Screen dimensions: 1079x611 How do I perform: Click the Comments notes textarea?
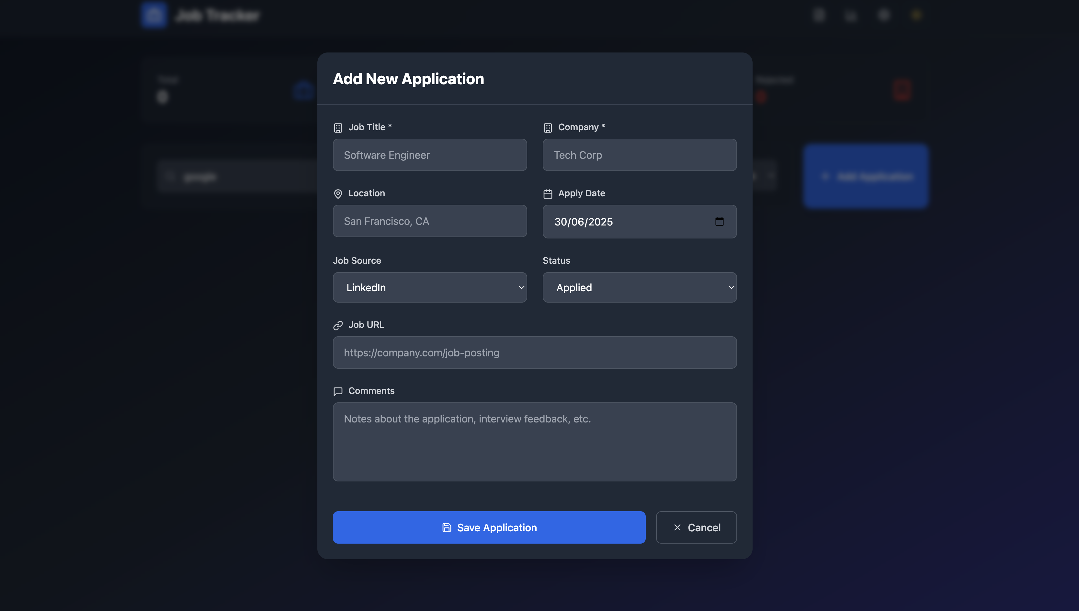[x=534, y=442]
